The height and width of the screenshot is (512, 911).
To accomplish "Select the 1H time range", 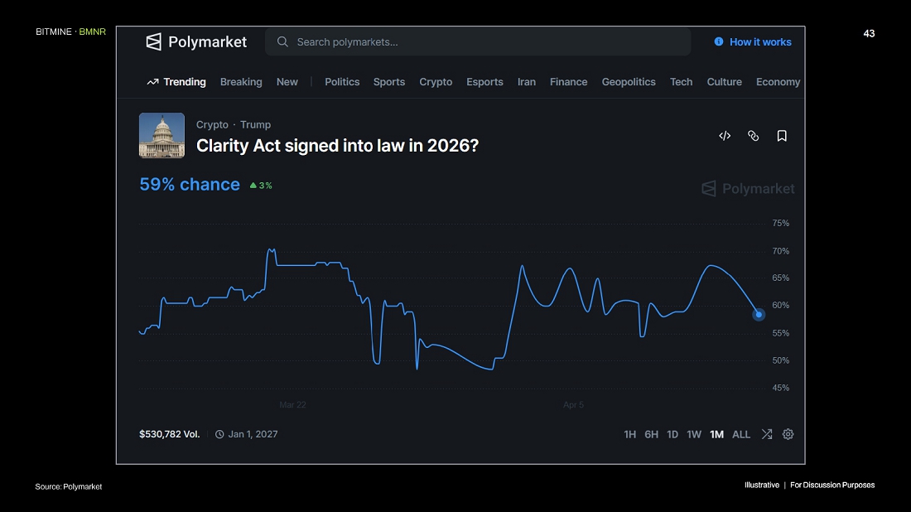I will pos(630,434).
